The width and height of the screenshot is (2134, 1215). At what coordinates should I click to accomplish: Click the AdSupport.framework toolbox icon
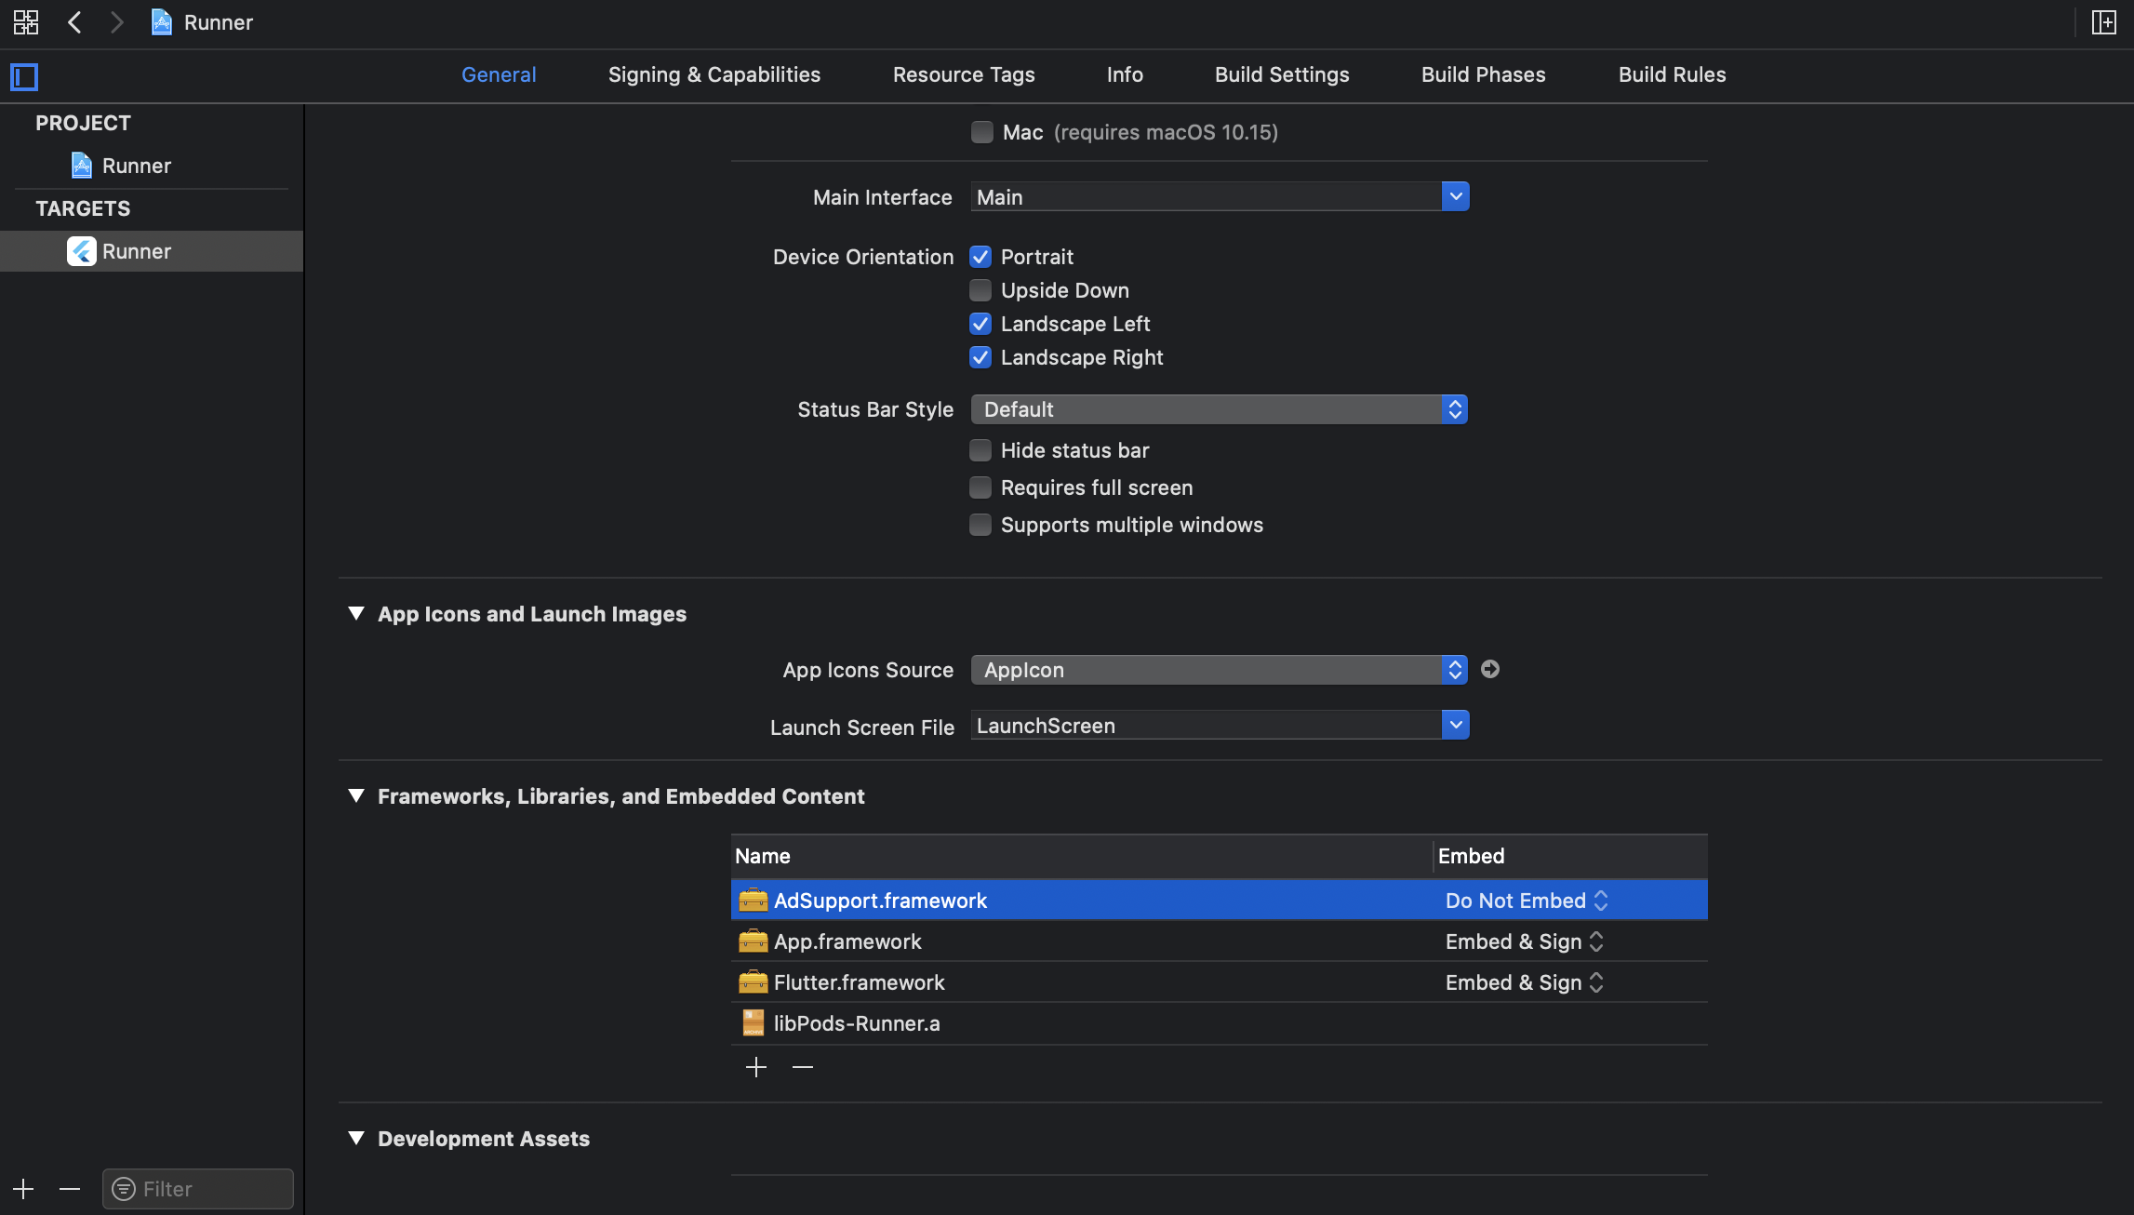coord(753,901)
